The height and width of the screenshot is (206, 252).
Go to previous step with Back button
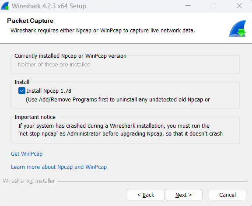pyautogui.click(x=146, y=195)
